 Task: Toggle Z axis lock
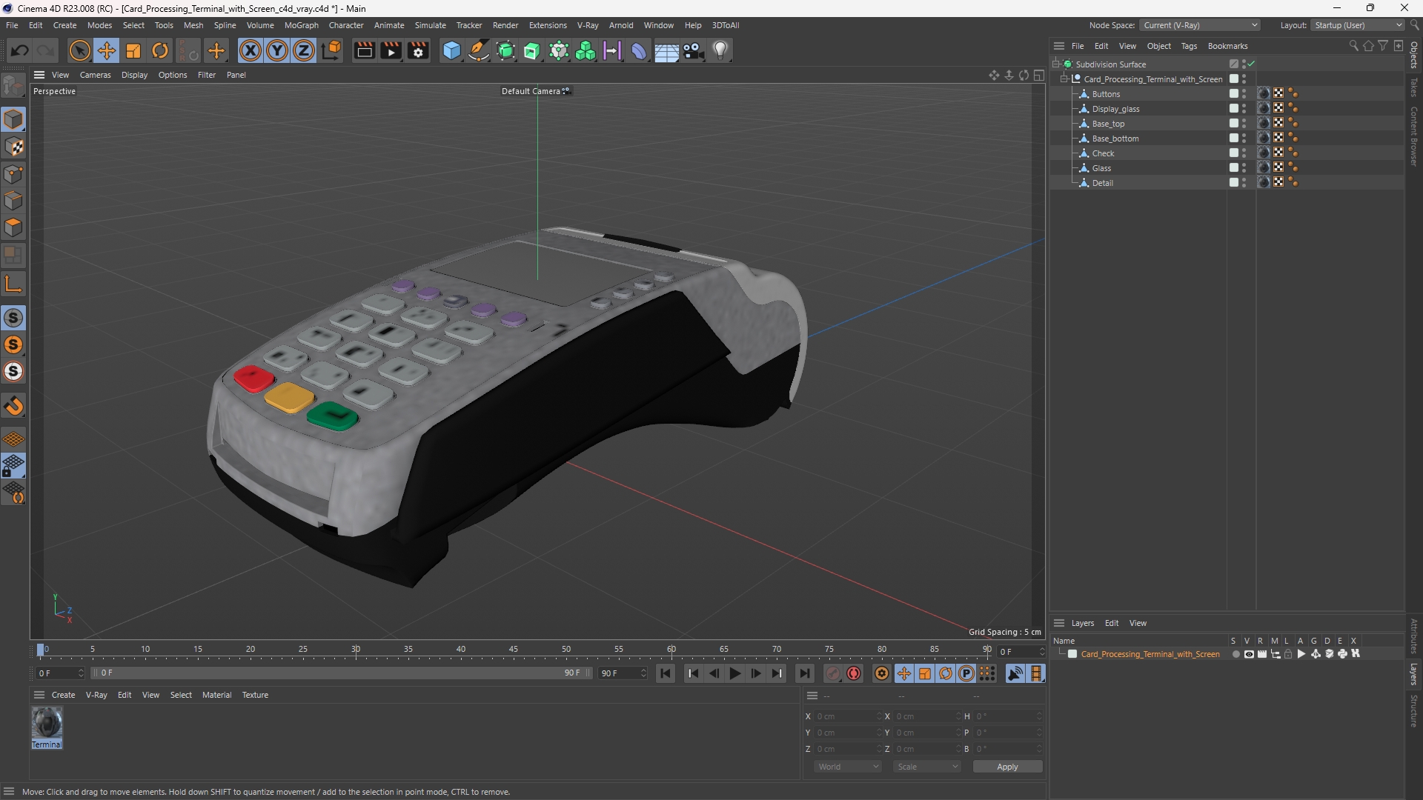304,51
